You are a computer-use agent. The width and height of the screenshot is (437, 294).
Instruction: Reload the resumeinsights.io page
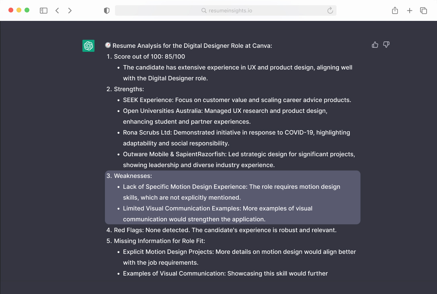pos(330,10)
